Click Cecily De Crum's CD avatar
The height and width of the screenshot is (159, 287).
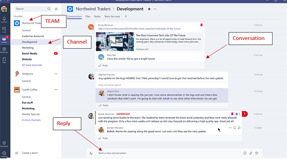(x=91, y=27)
